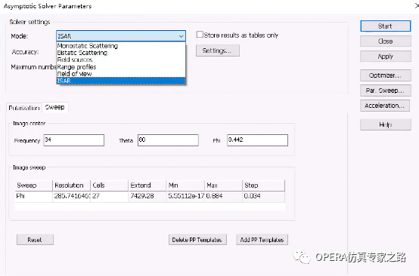Click the Reset button
This screenshot has height=276, width=419.
tap(35, 240)
